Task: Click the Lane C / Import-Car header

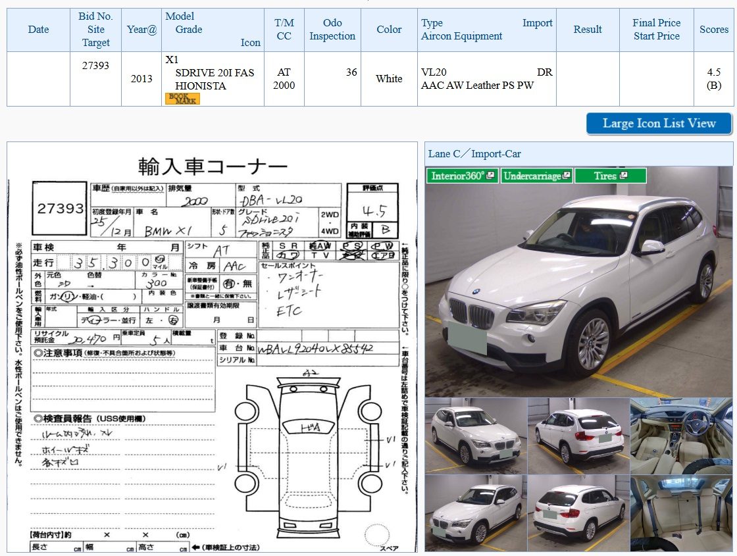Action: pos(474,154)
